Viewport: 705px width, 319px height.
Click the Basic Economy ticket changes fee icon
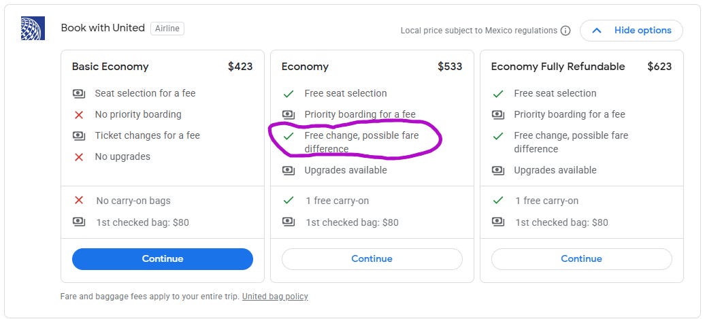pyautogui.click(x=79, y=135)
